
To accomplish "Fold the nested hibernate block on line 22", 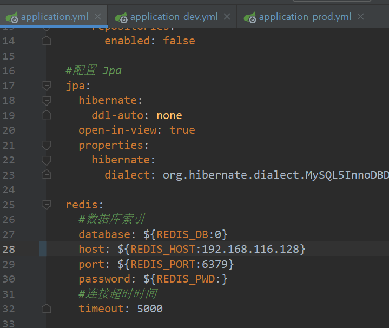I will click(47, 160).
